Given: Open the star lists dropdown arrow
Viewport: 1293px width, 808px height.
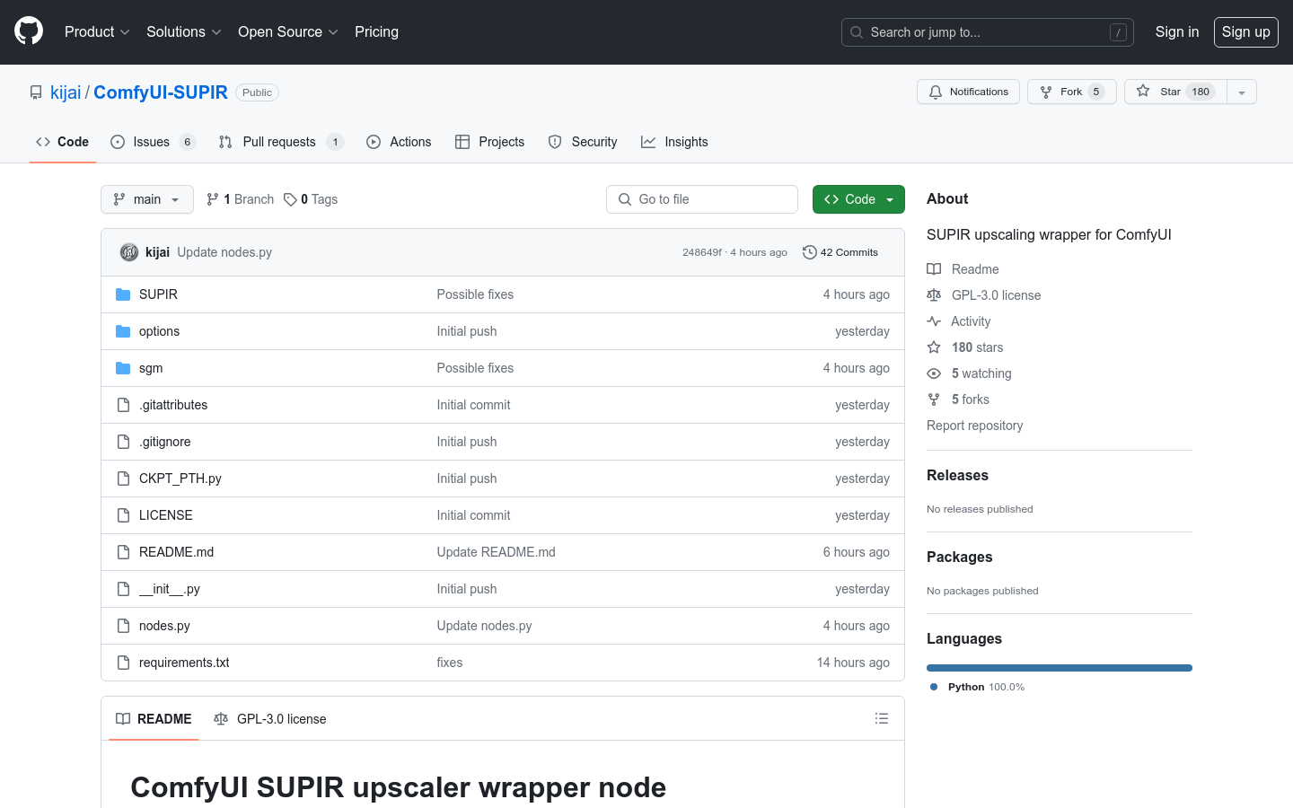Looking at the screenshot, I should (x=1242, y=92).
